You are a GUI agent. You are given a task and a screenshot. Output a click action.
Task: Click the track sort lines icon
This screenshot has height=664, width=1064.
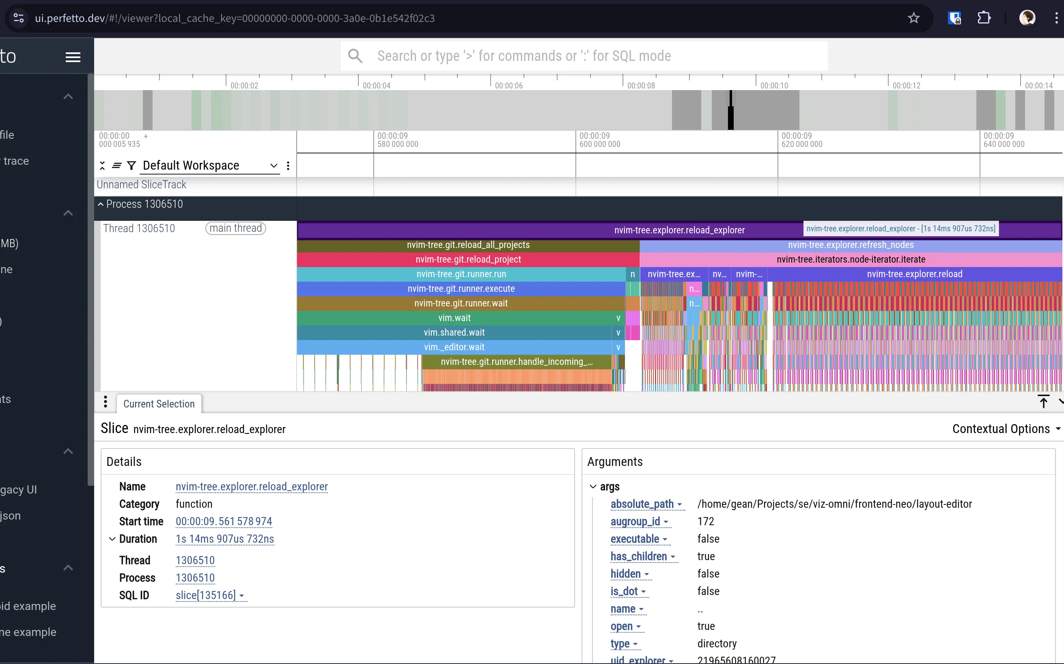(x=116, y=166)
